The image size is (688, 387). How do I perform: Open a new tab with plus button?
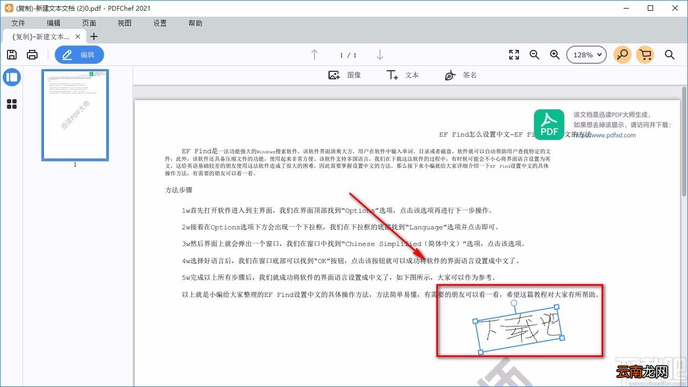[x=94, y=36]
